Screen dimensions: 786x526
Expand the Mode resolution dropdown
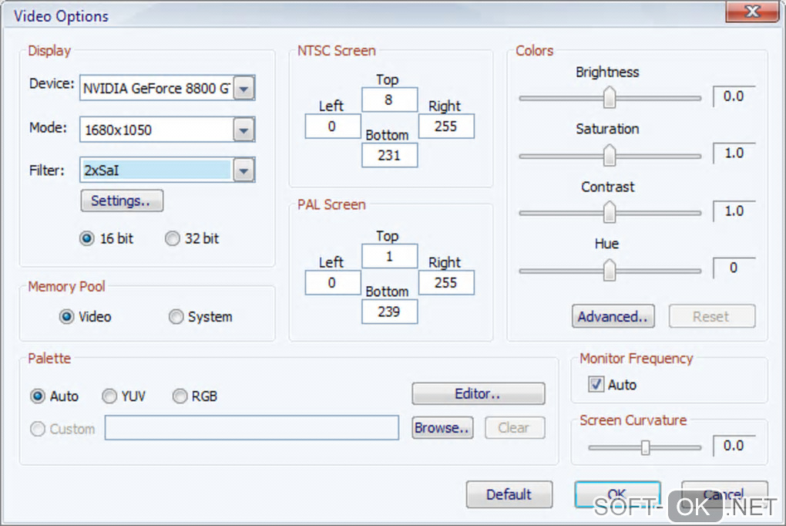click(244, 130)
